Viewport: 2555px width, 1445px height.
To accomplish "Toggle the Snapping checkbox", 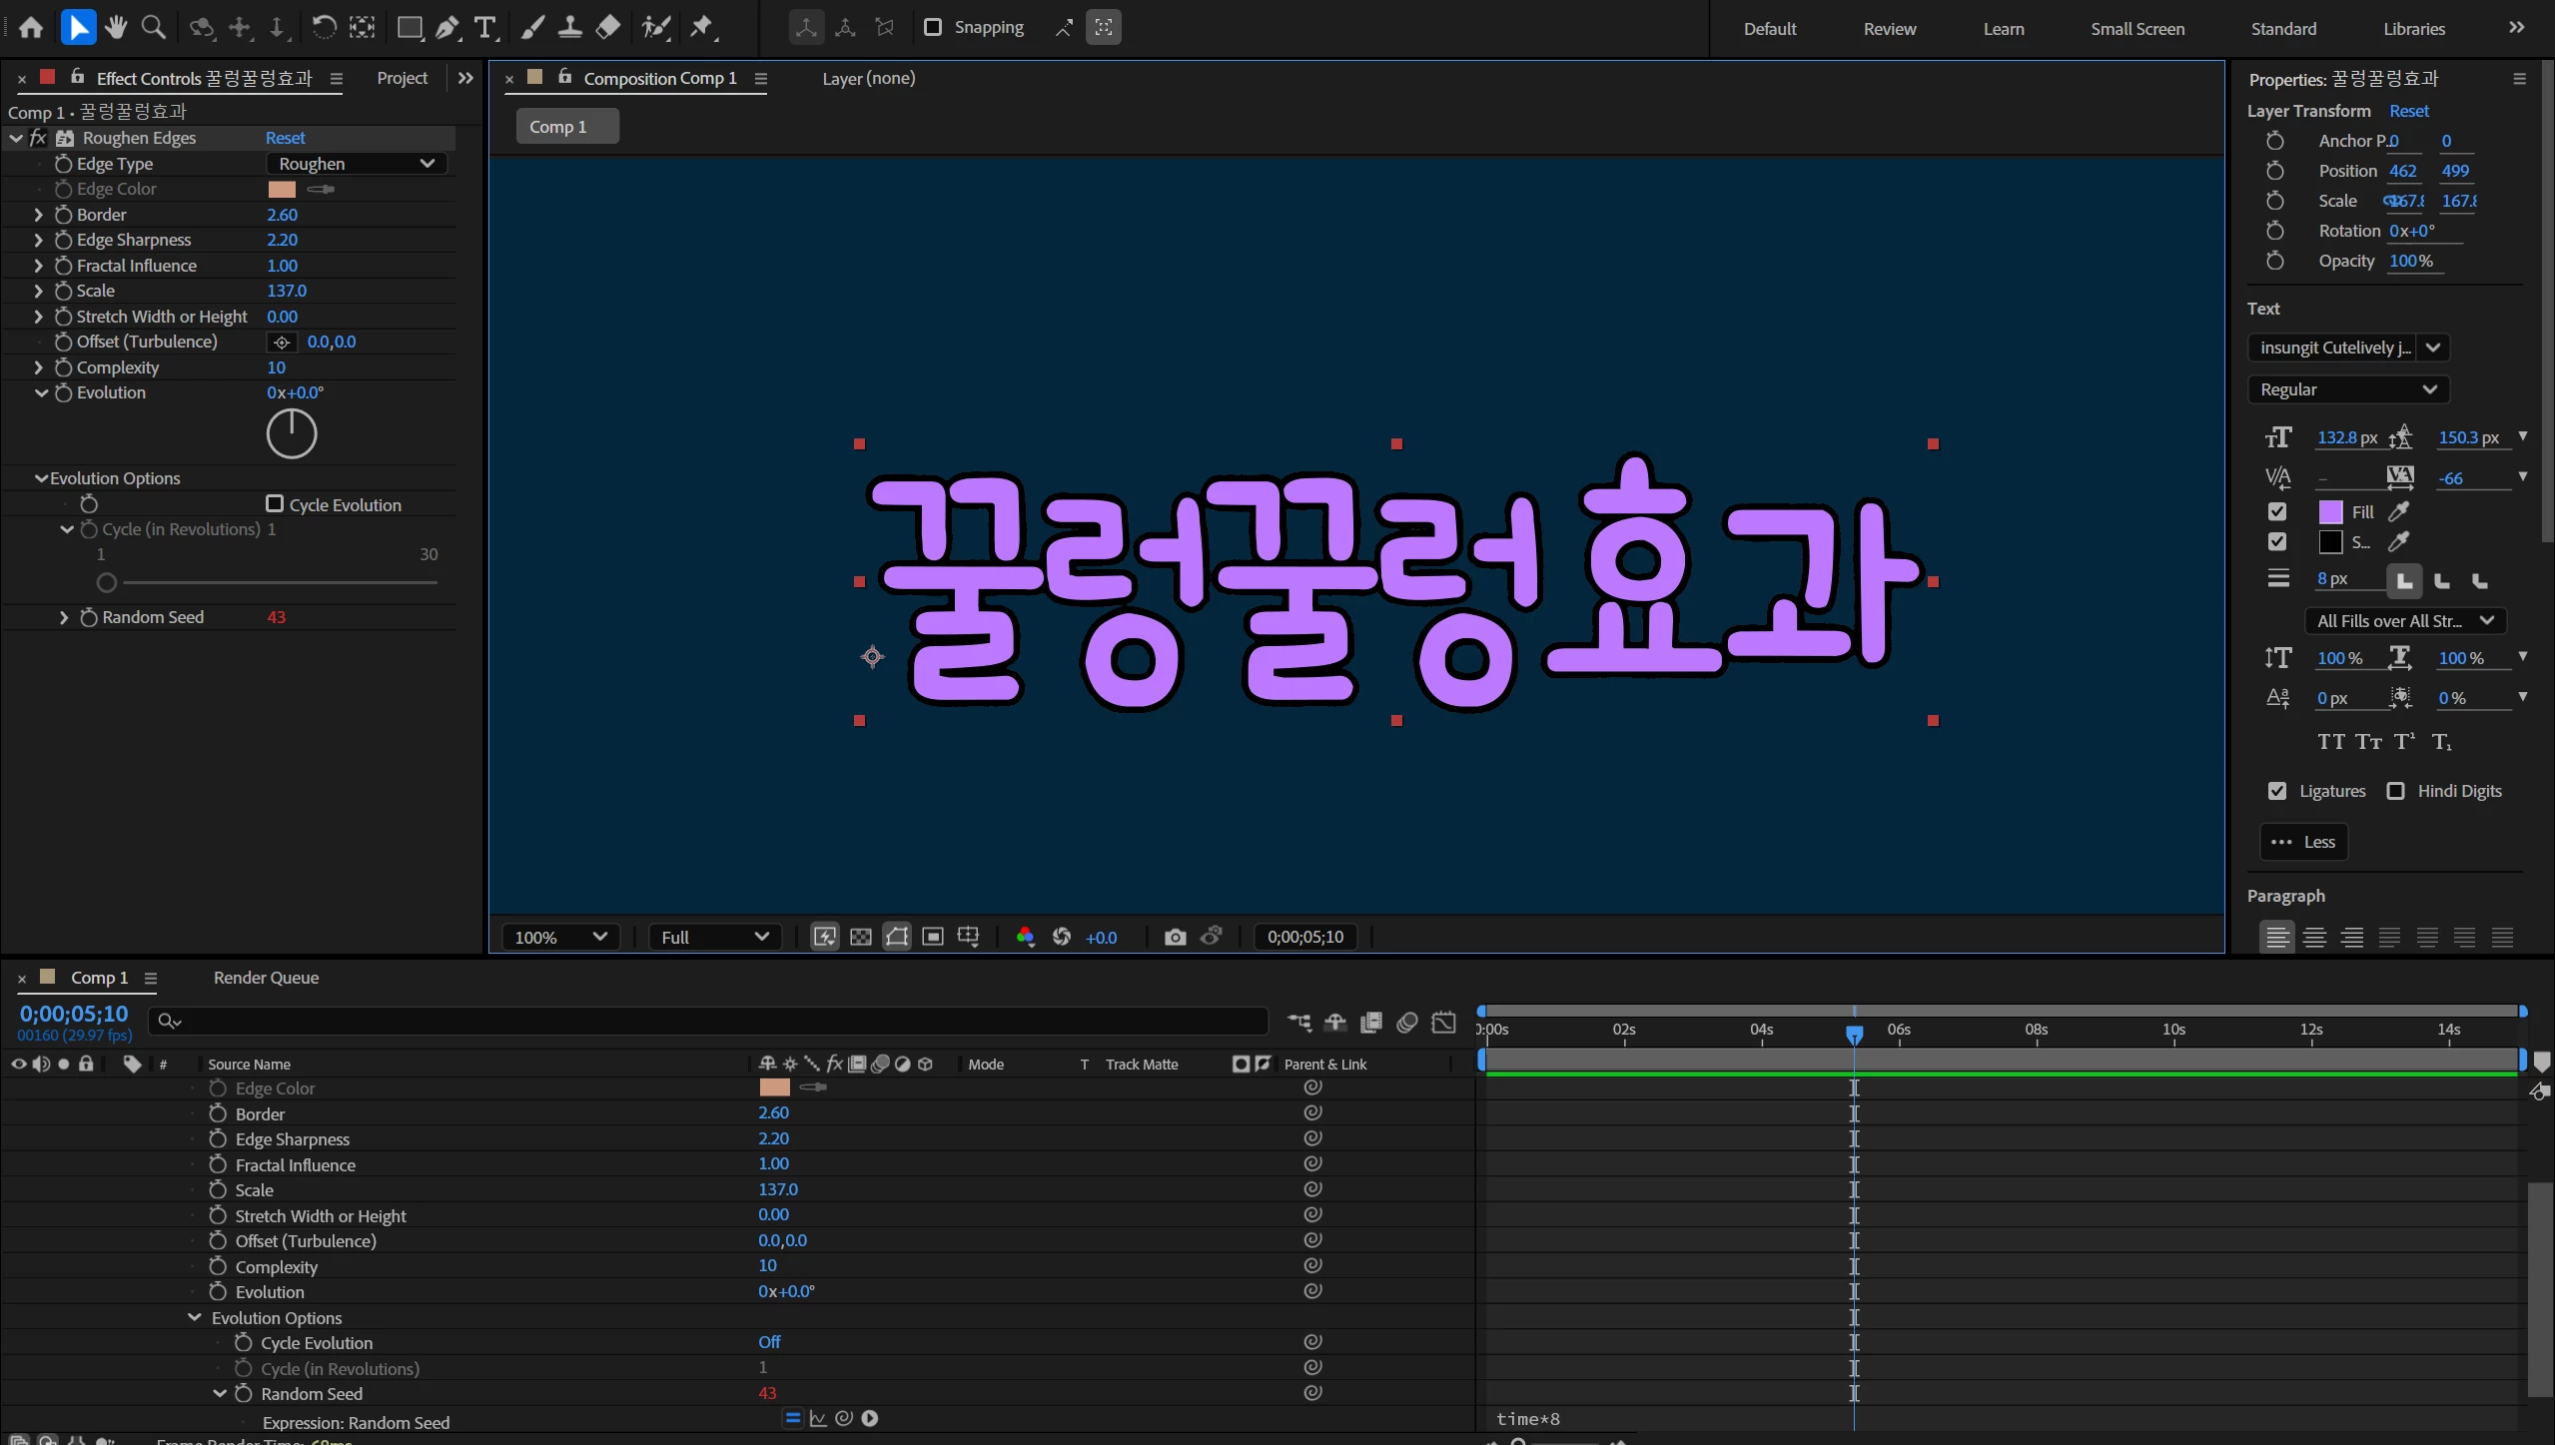I will pos(933,27).
